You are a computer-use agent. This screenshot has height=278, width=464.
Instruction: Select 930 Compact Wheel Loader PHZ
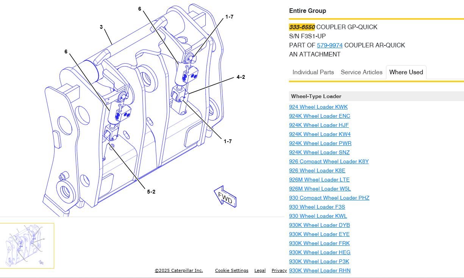point(329,198)
